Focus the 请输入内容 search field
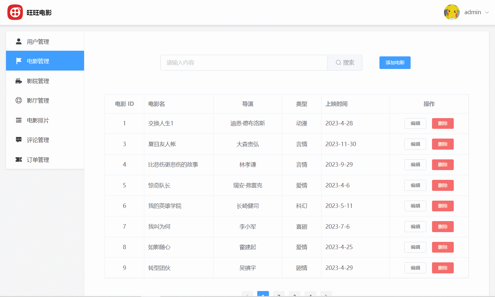Image resolution: width=495 pixels, height=297 pixels. click(244, 63)
